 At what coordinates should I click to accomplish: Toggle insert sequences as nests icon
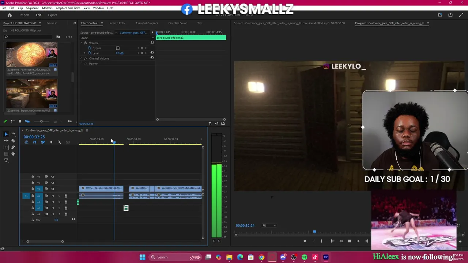(26, 142)
